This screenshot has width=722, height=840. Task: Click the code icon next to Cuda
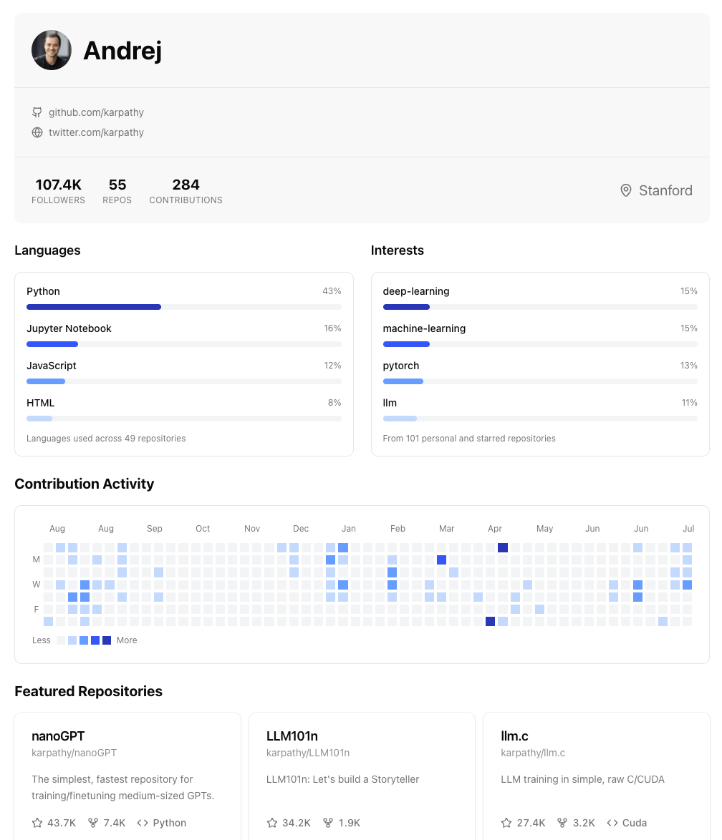coord(612,823)
